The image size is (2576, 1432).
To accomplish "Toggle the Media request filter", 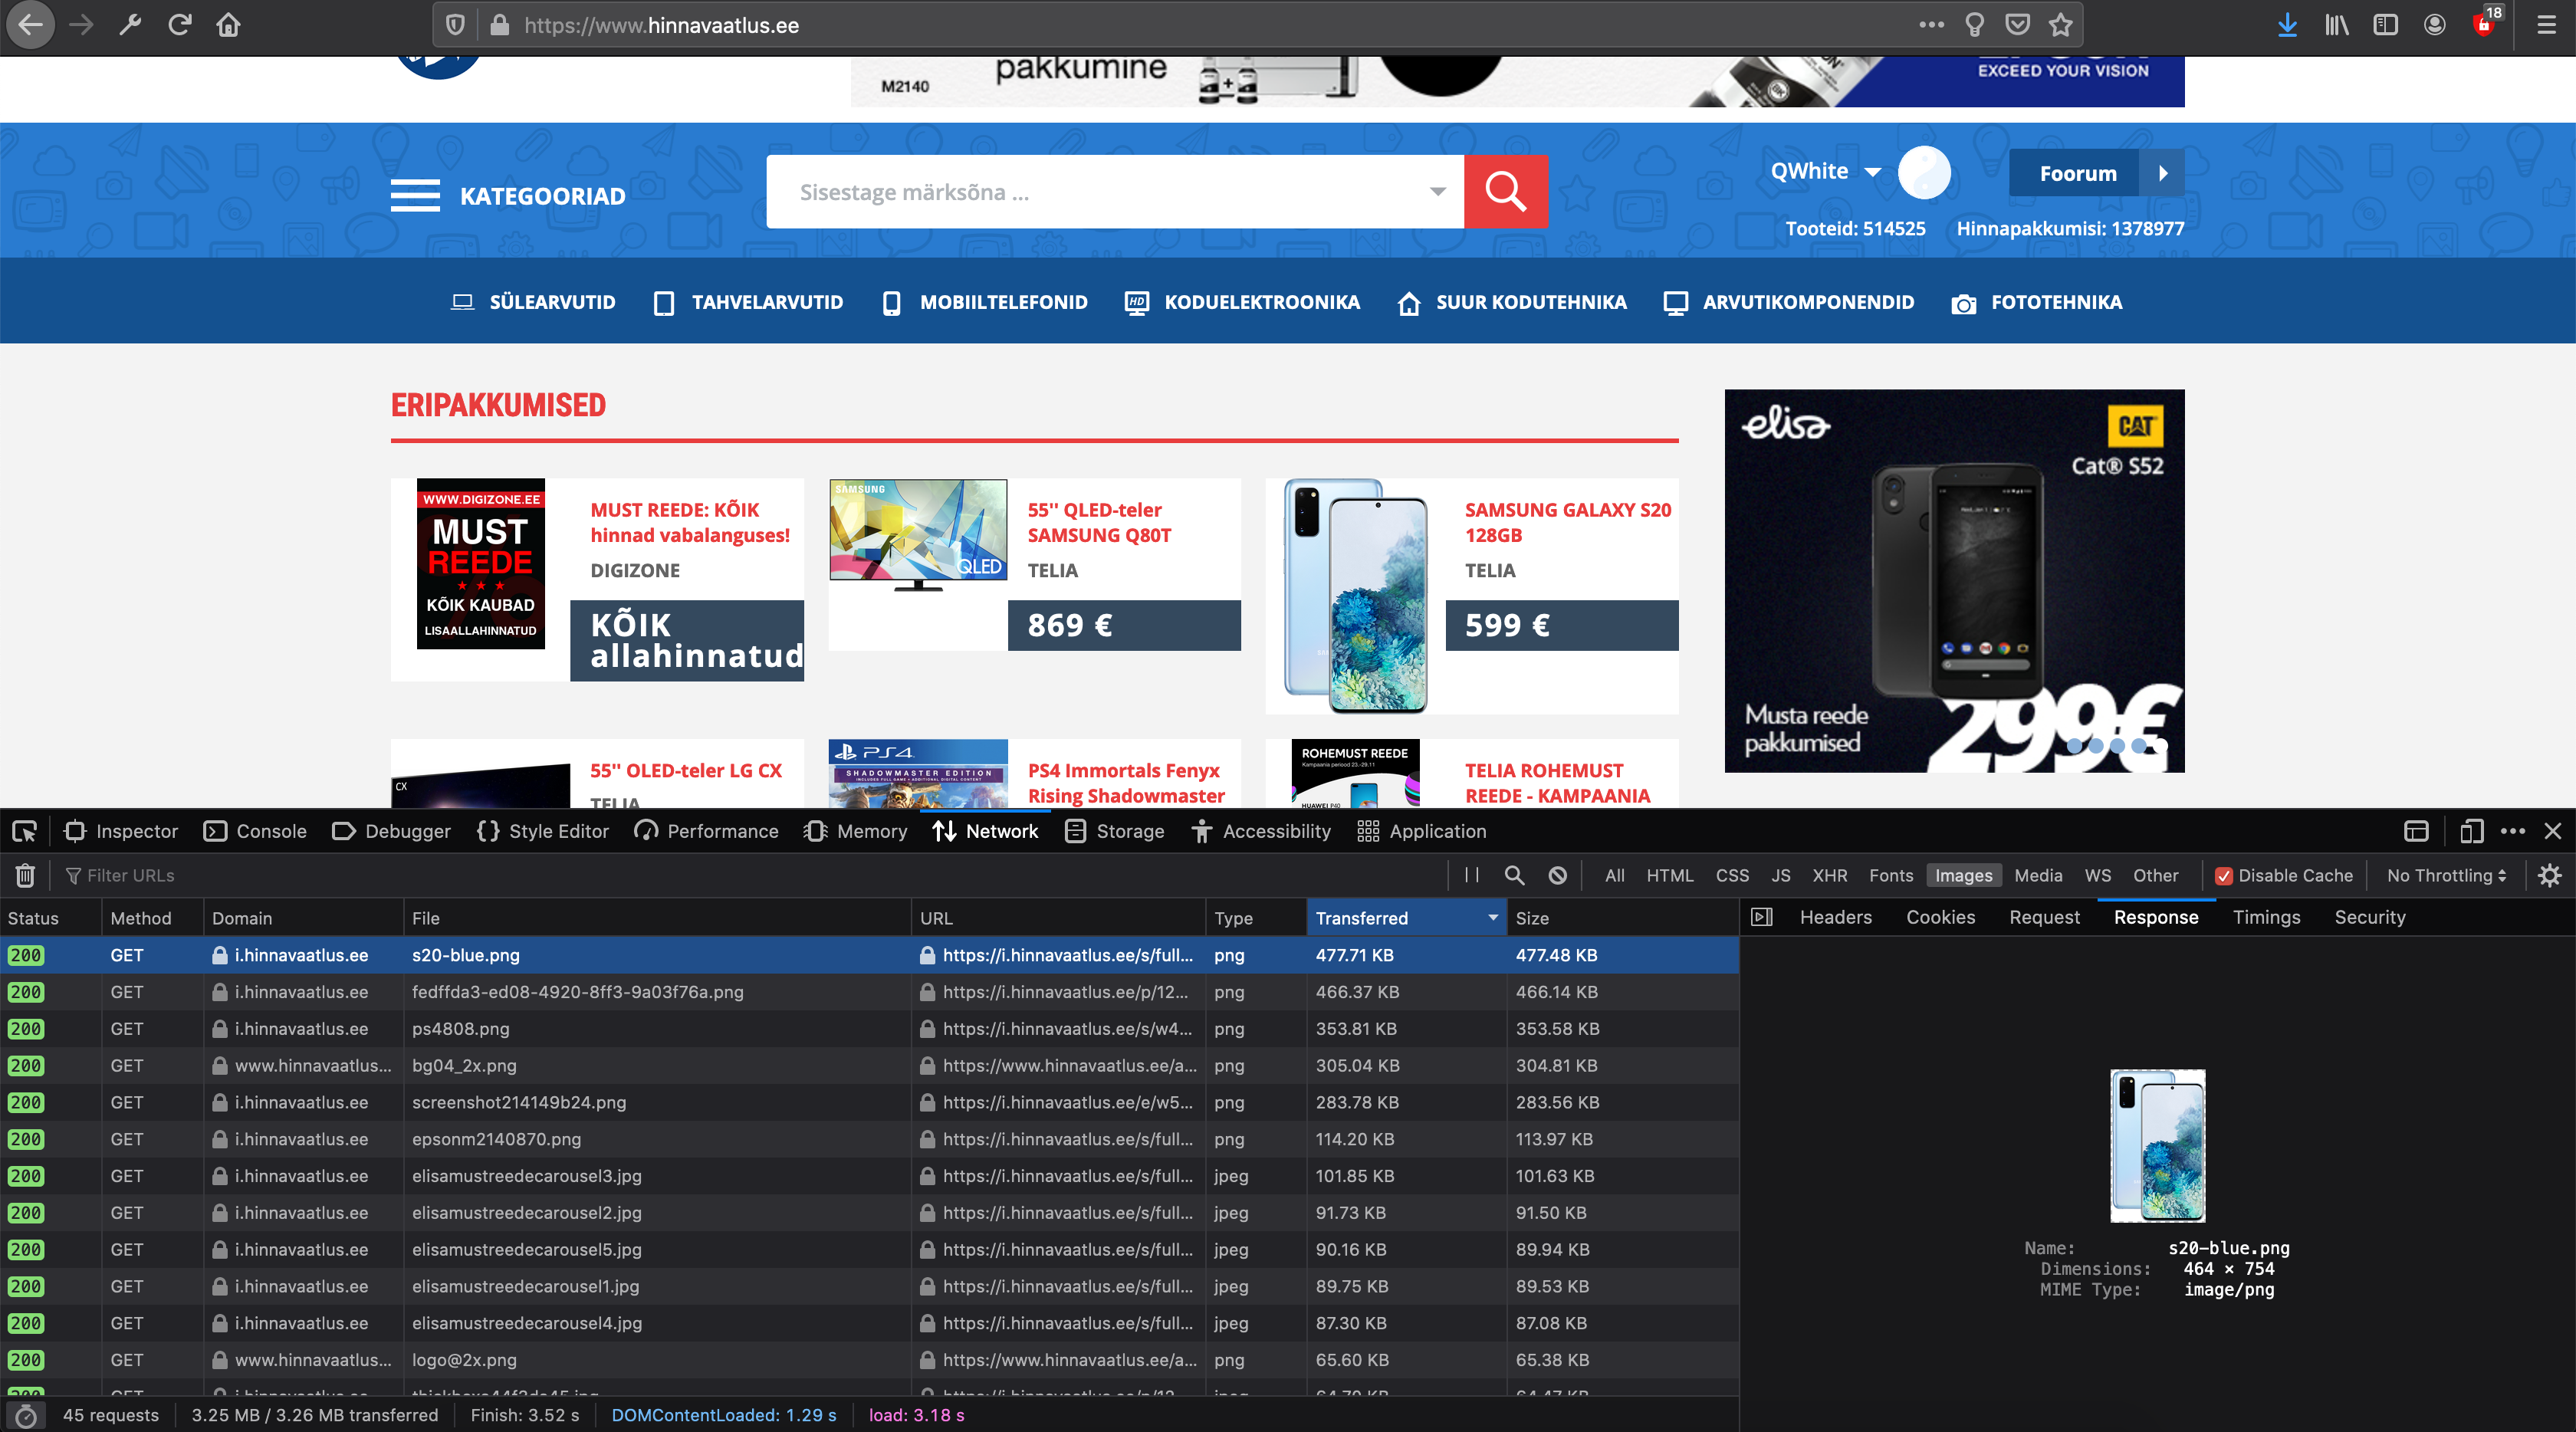I will point(2037,875).
